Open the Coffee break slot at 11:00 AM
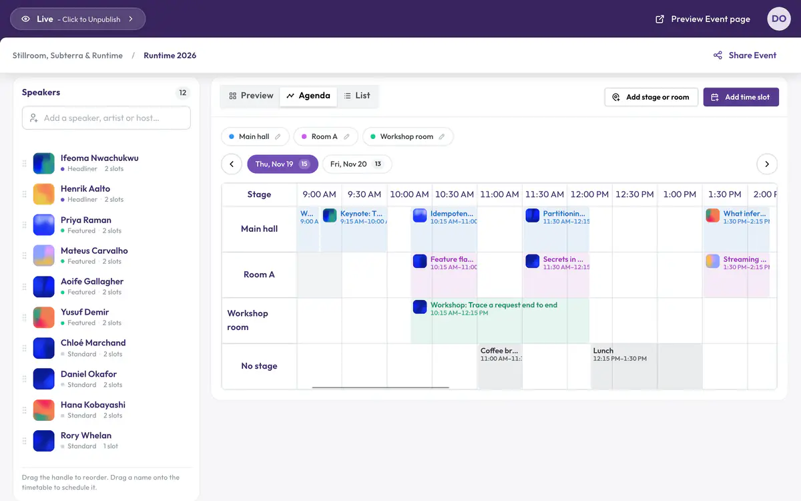 click(x=500, y=366)
